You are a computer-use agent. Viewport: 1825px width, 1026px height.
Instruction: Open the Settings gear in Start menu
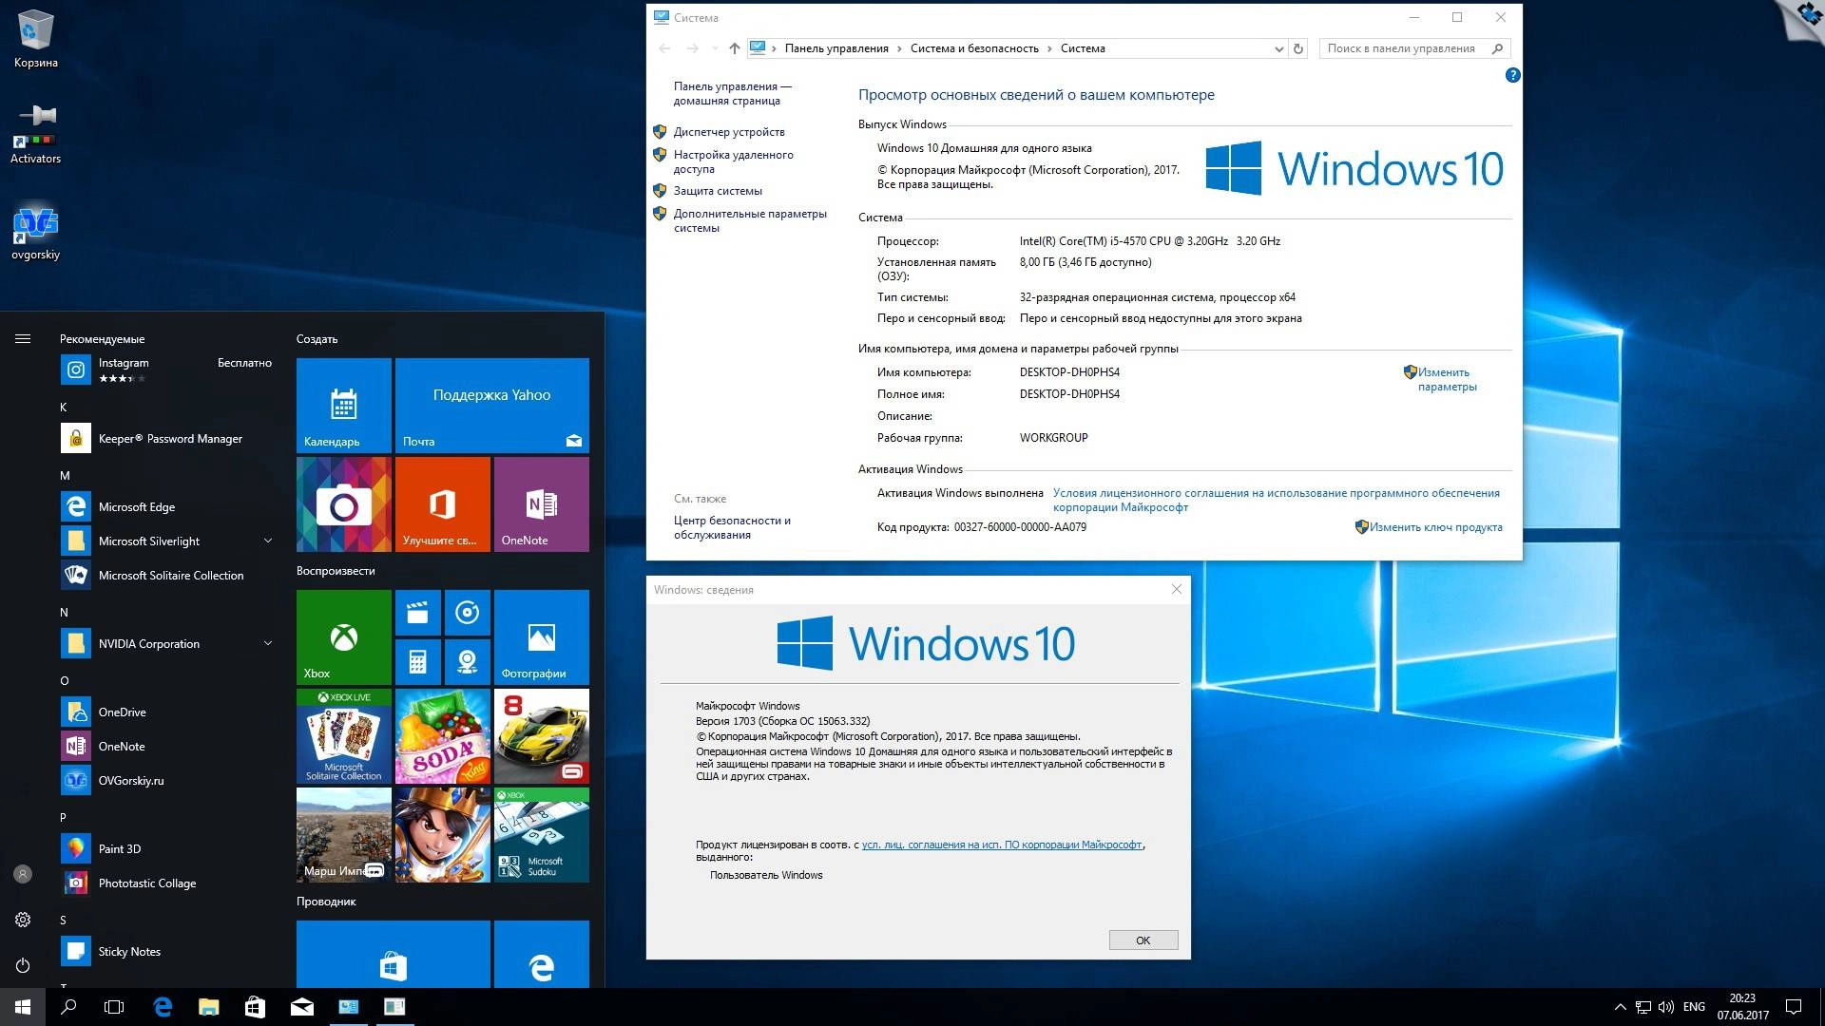coord(21,920)
